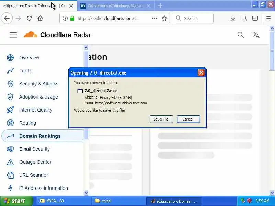Screen dimensions: 275x206
Task: Click the URL Scanner magnifier icon
Action: pos(10,175)
